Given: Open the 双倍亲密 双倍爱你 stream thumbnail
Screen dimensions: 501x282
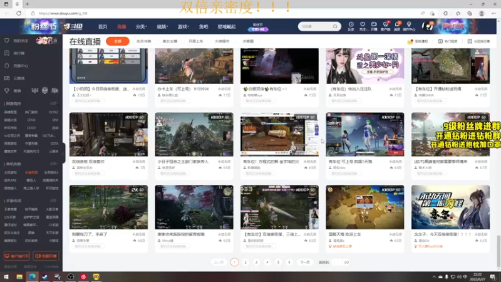Looking at the screenshot, I should (x=108, y=134).
